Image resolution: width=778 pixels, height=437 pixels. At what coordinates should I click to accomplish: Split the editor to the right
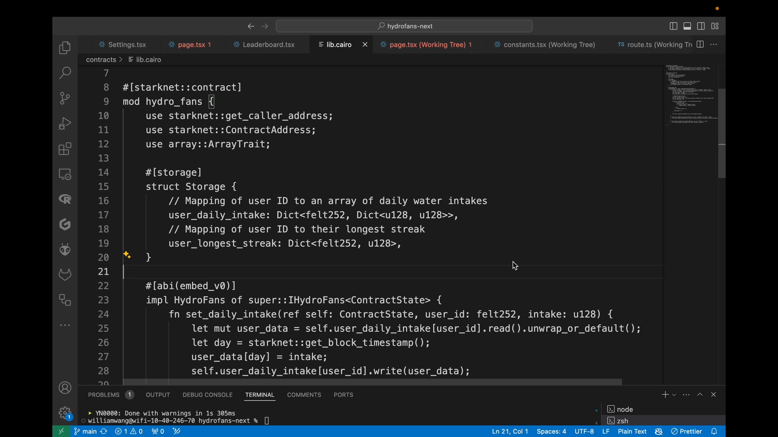click(700, 45)
